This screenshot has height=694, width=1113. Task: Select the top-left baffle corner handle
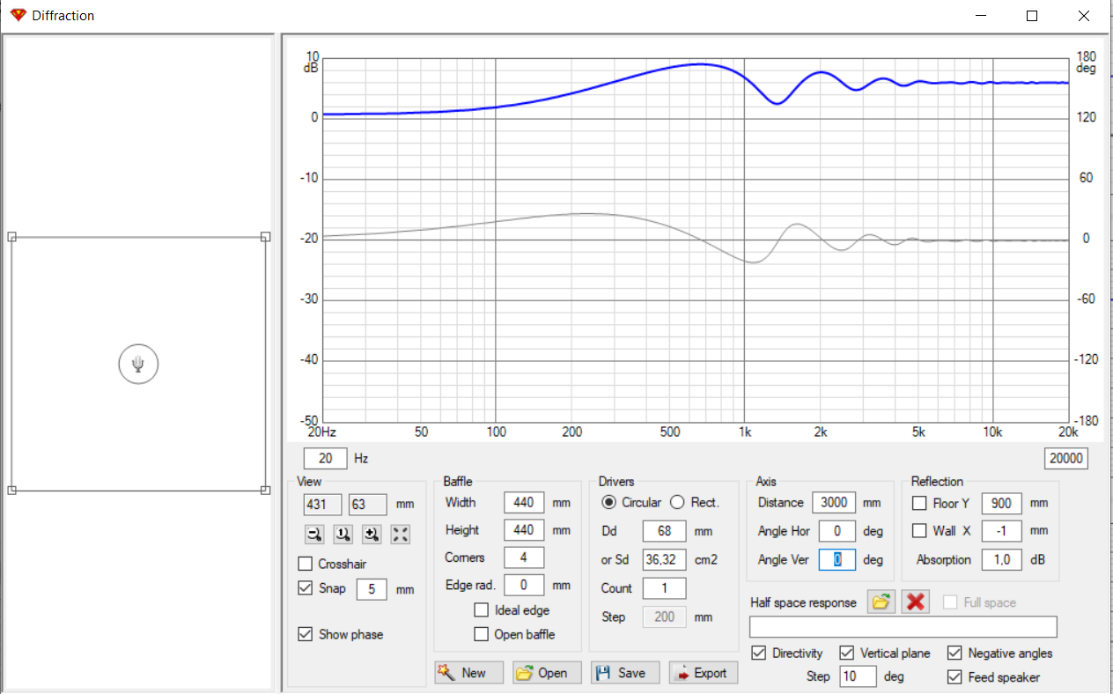[x=11, y=237]
